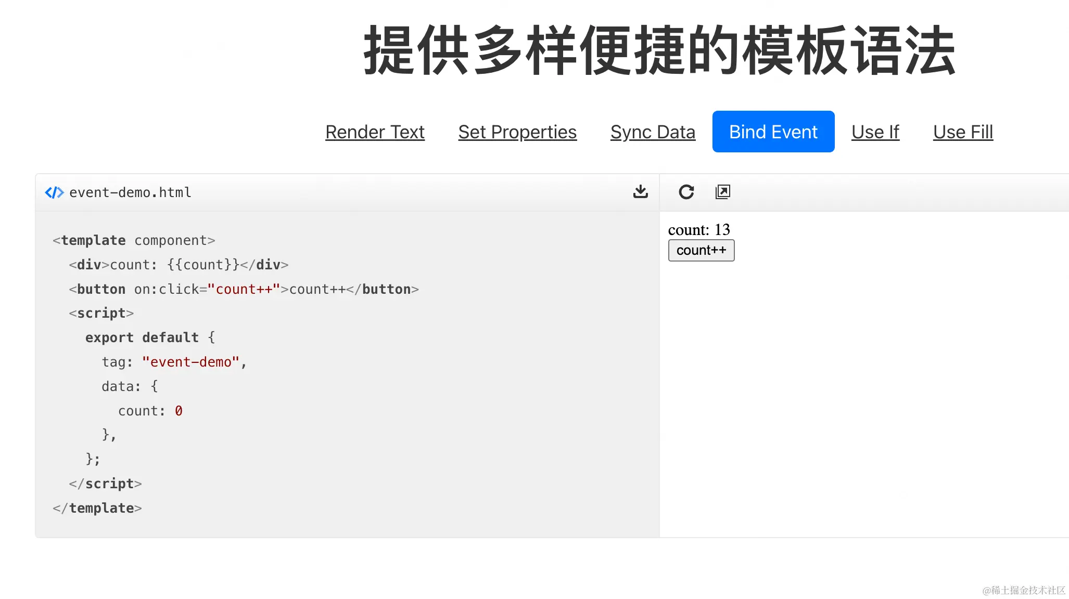Screen dimensions: 1069x599
Task: Click the count: 13 output text
Action: (699, 229)
